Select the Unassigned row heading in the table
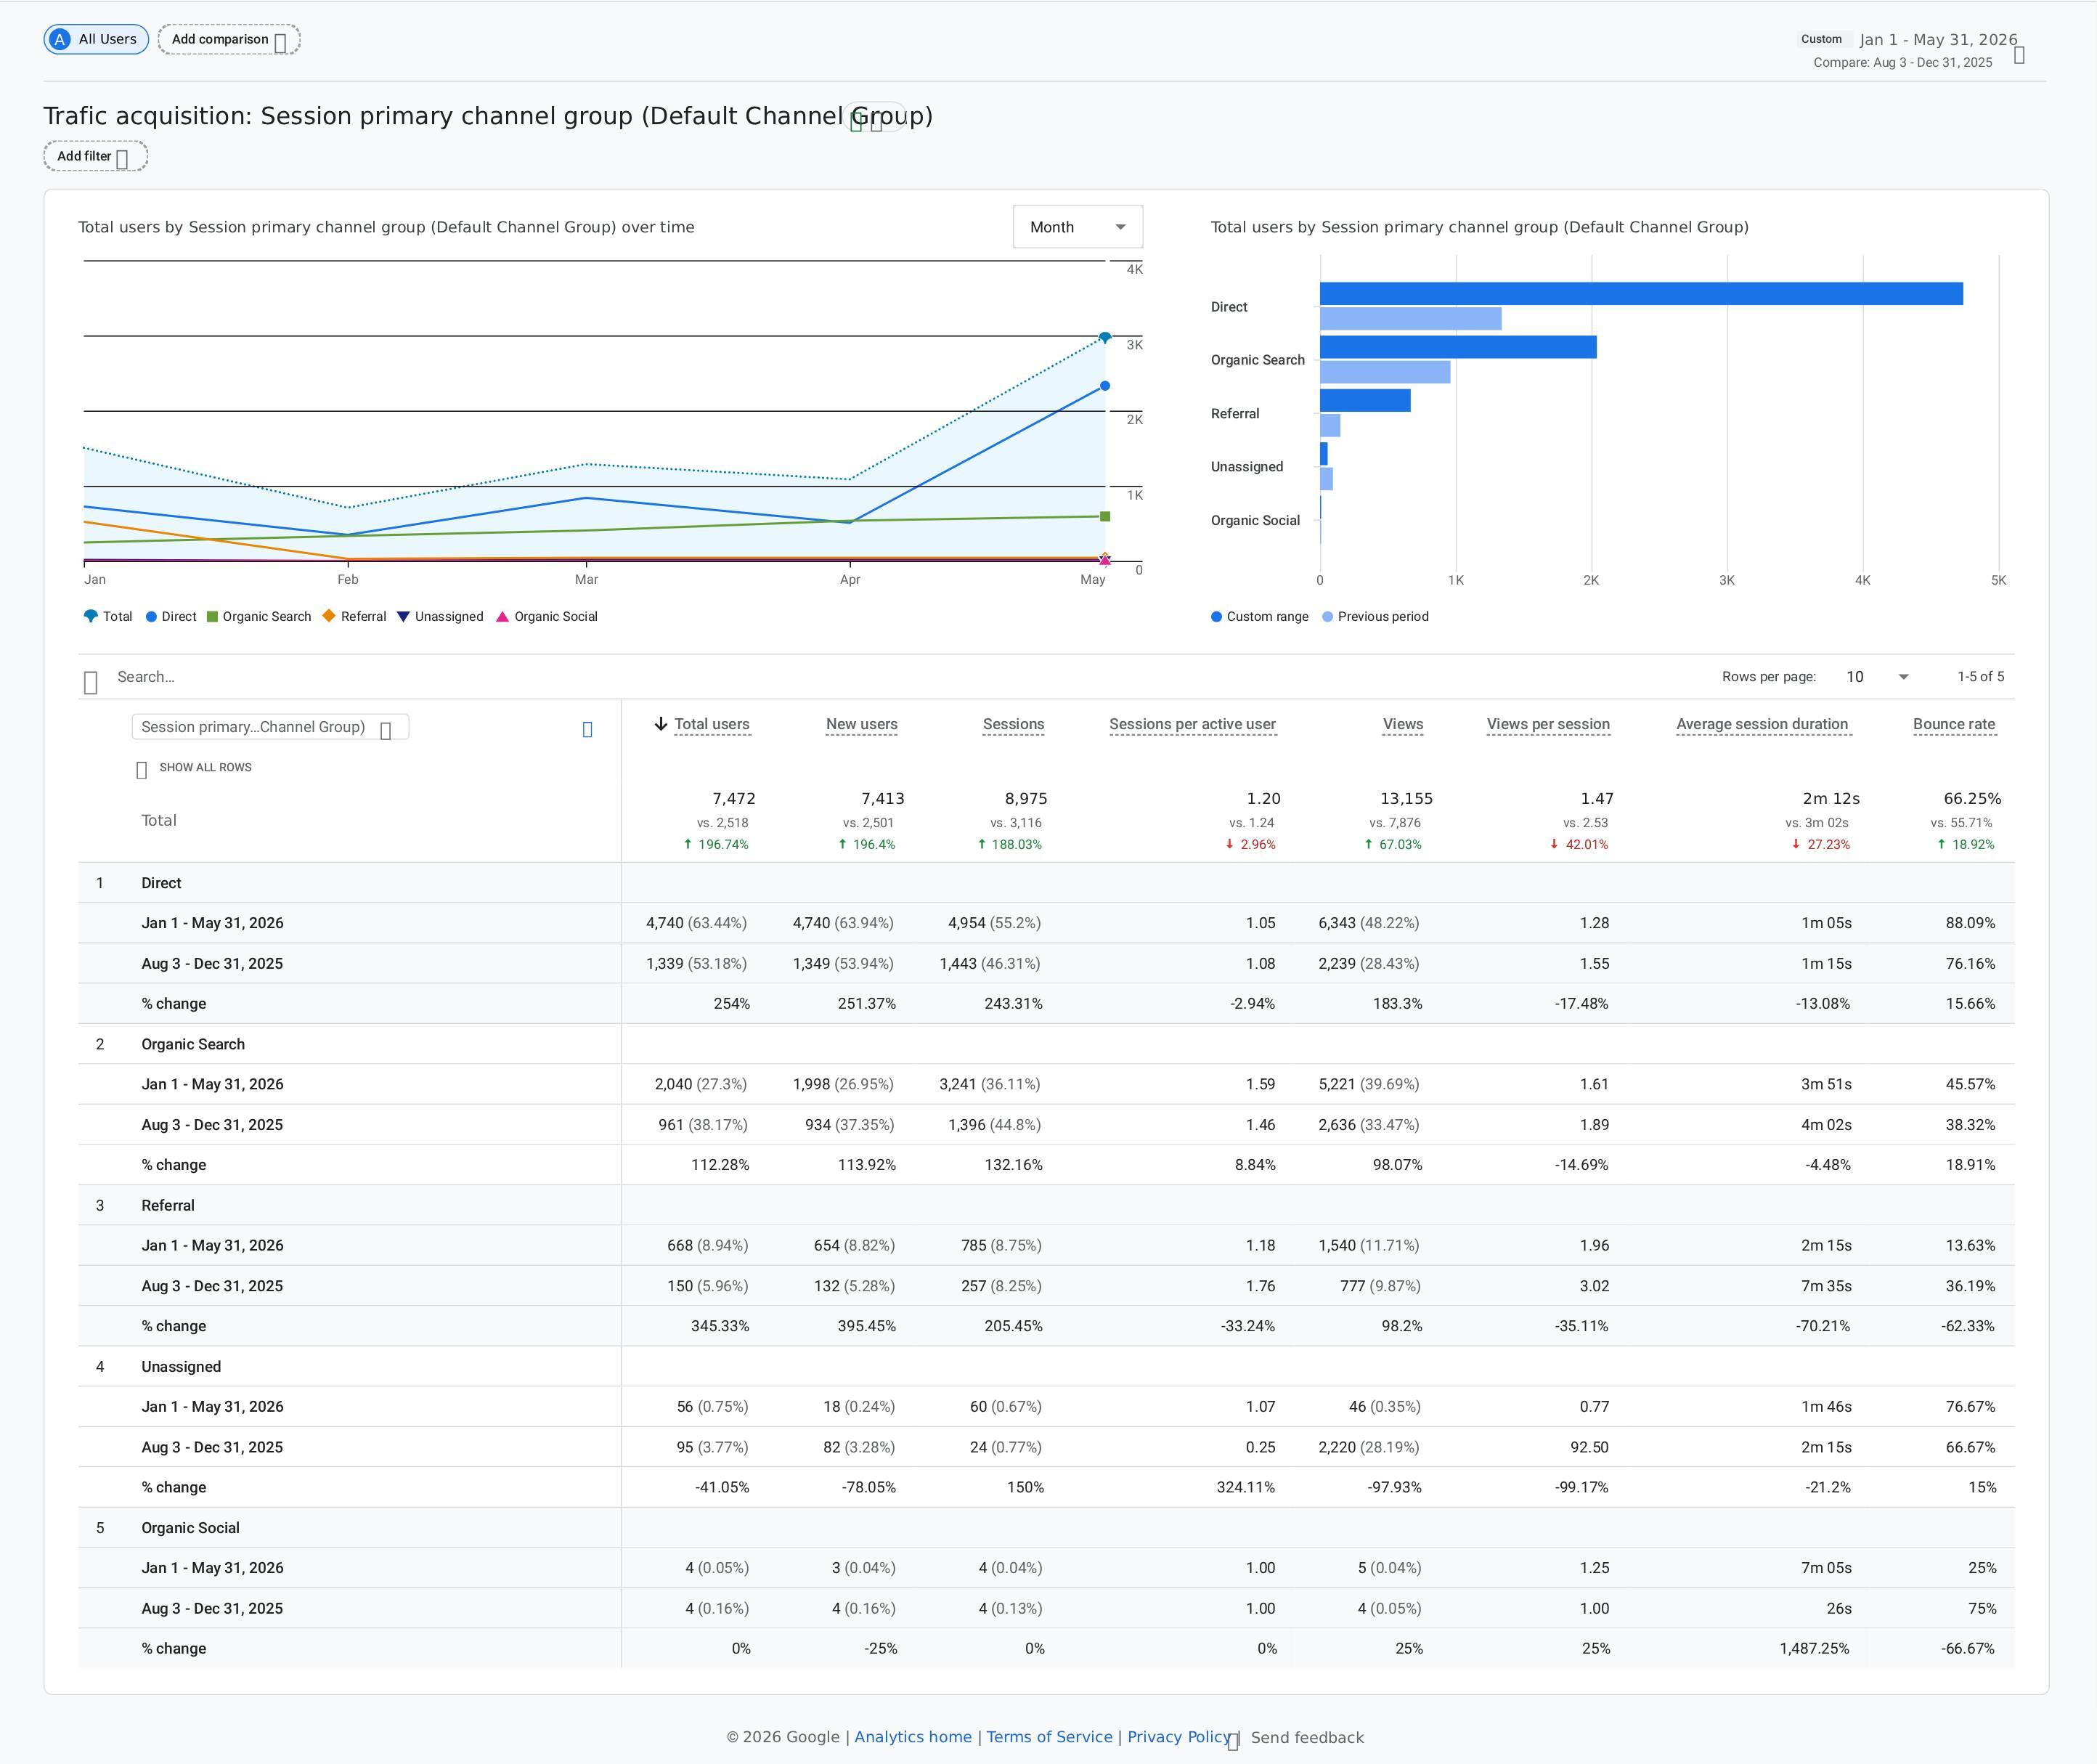This screenshot has height=1764, width=2097. (x=181, y=1367)
